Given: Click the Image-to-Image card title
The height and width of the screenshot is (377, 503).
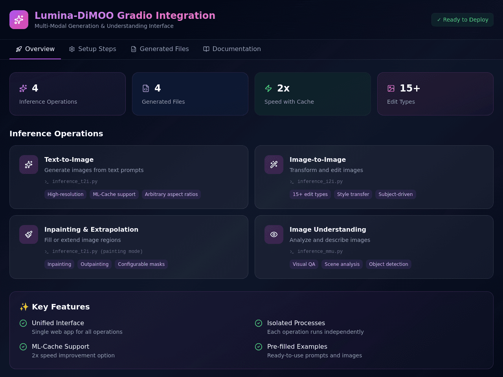Looking at the screenshot, I should point(318,159).
